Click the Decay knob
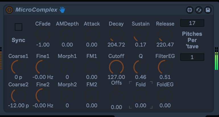 coord(116,35)
